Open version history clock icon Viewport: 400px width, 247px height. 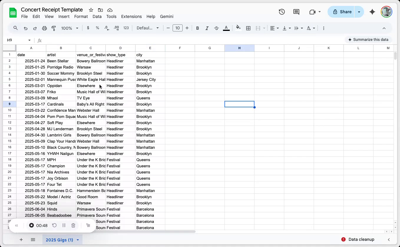tap(282, 12)
